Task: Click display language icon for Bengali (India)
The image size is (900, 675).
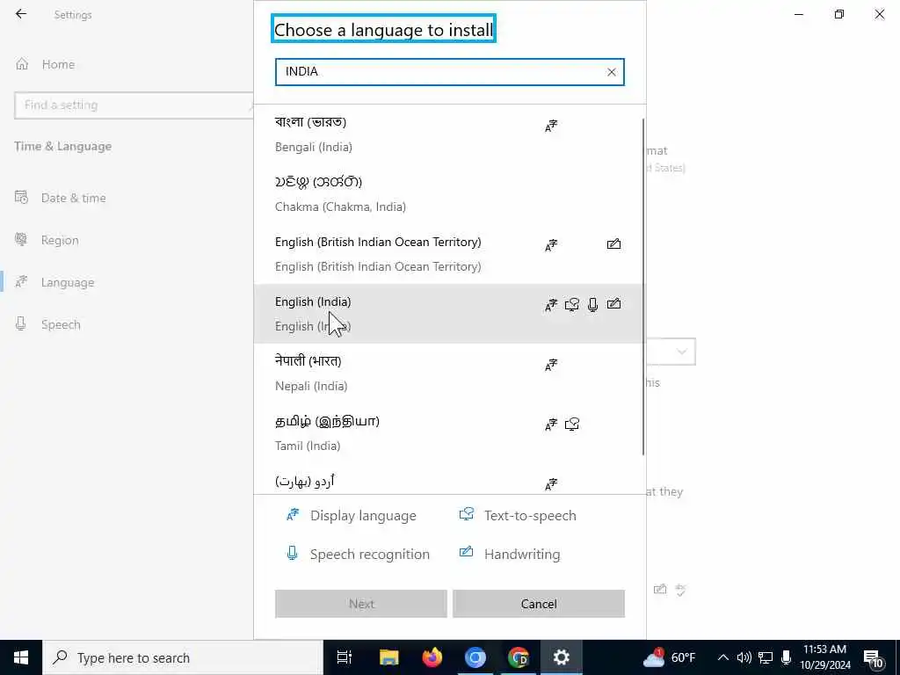Action: 551,126
